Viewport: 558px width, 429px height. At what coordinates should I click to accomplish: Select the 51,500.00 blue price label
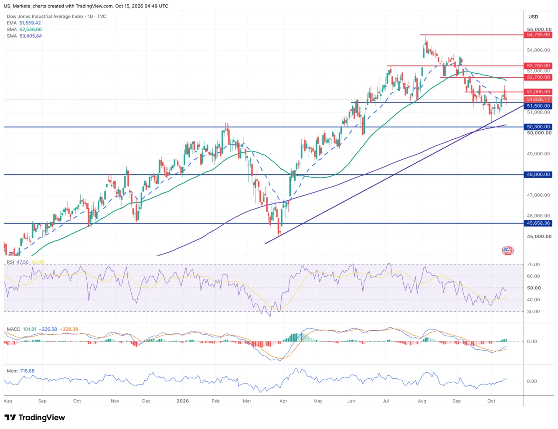tap(538, 106)
